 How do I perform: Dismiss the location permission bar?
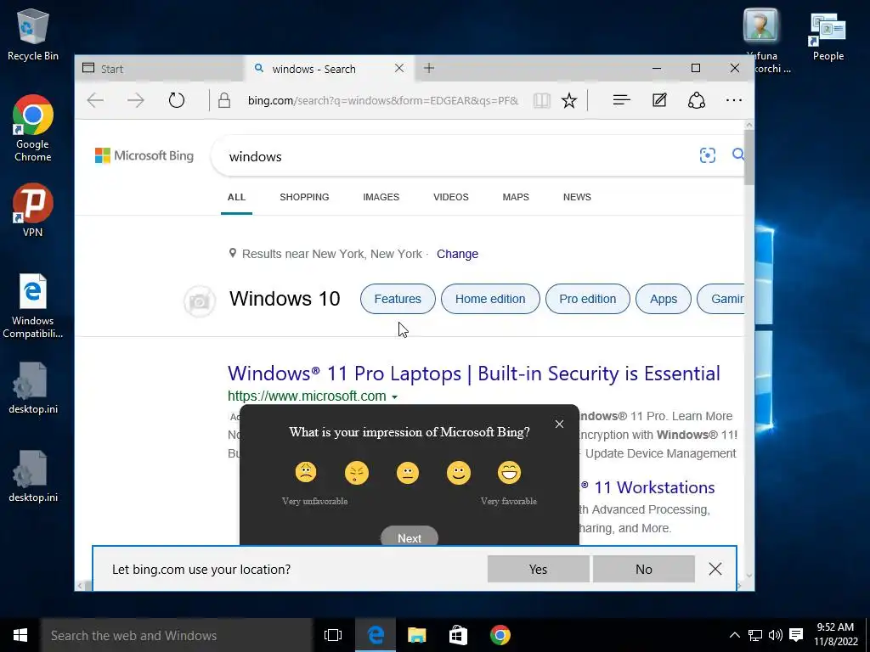tap(715, 569)
